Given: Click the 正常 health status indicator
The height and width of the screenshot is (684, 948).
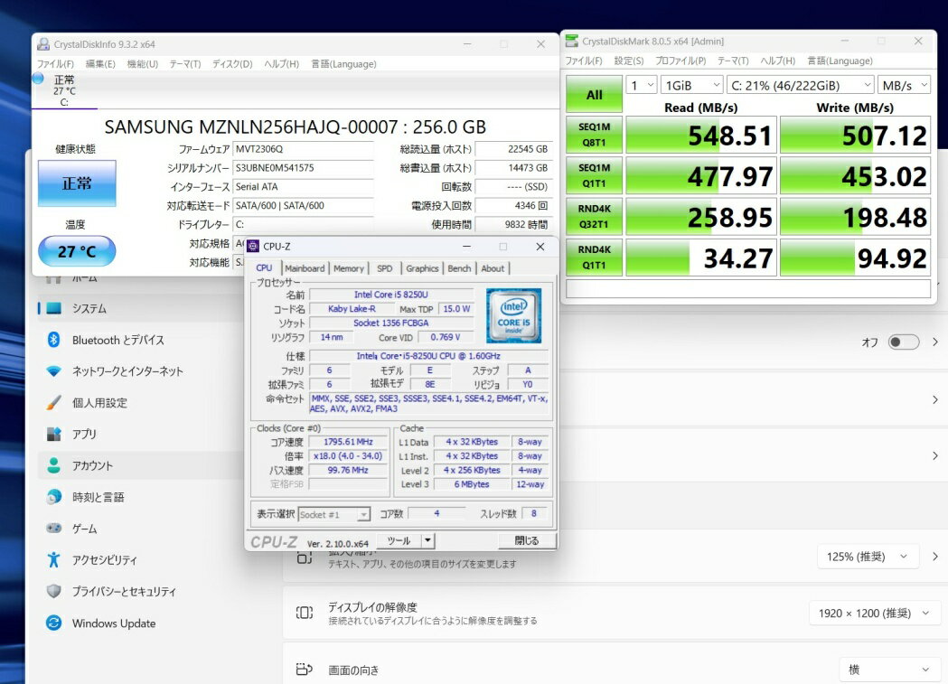Looking at the screenshot, I should tap(77, 183).
